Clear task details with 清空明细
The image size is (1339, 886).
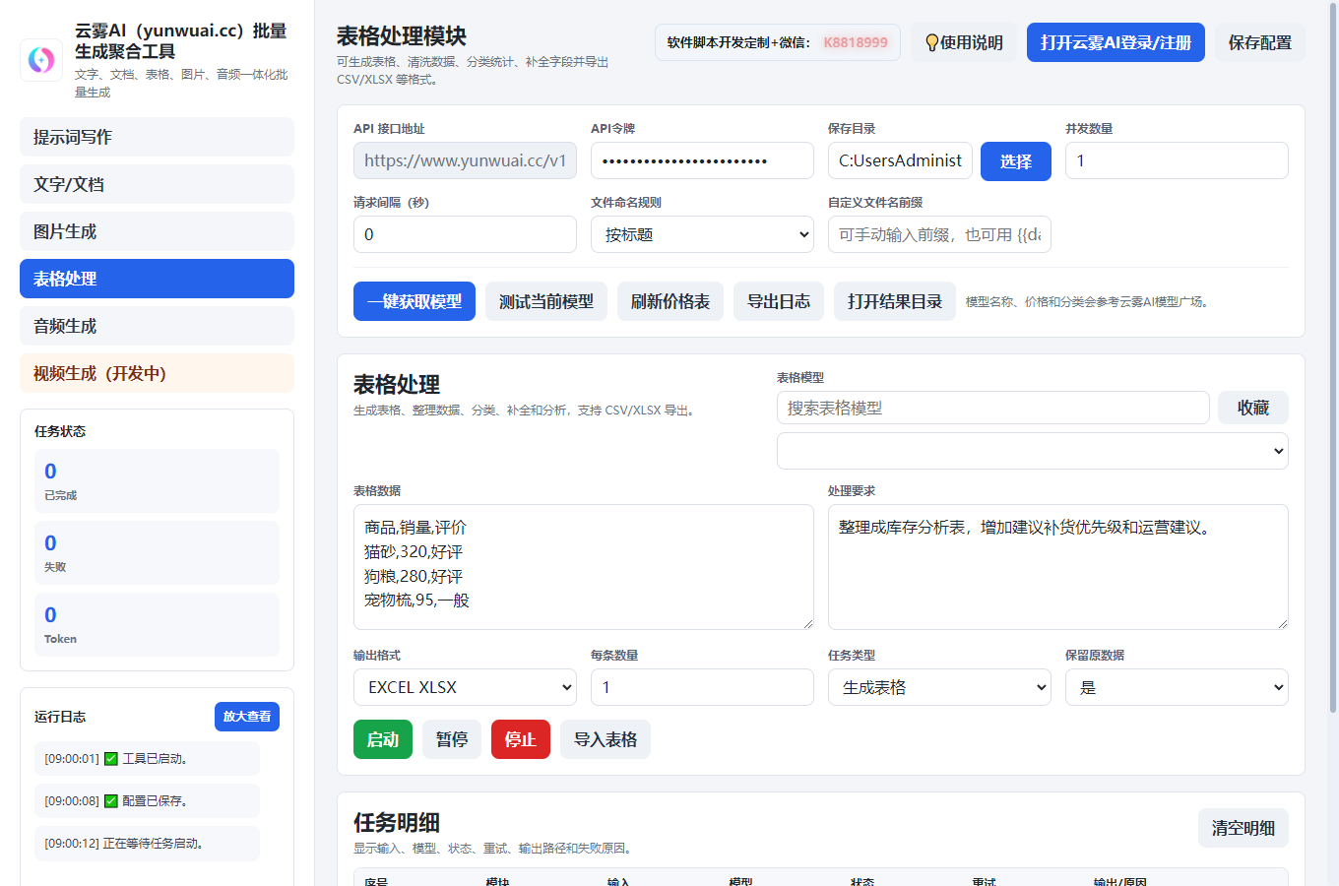[x=1243, y=828]
